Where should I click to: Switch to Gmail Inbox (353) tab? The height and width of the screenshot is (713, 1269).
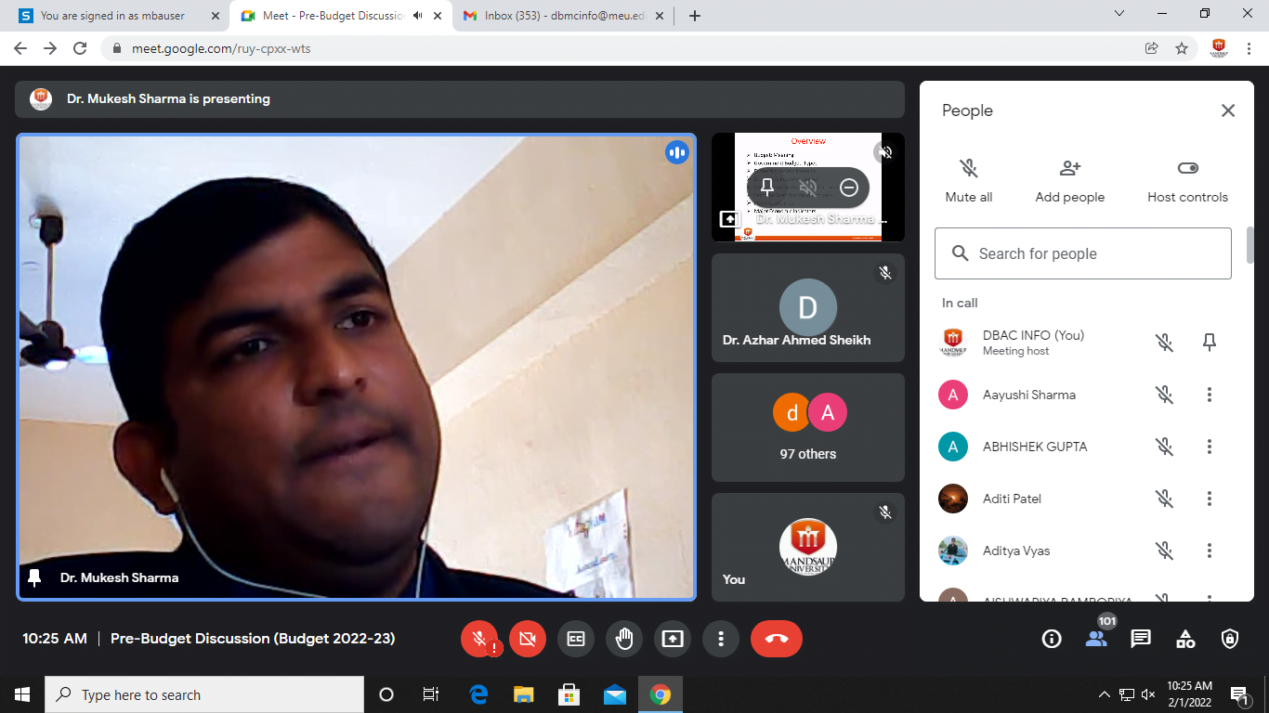coord(564,16)
